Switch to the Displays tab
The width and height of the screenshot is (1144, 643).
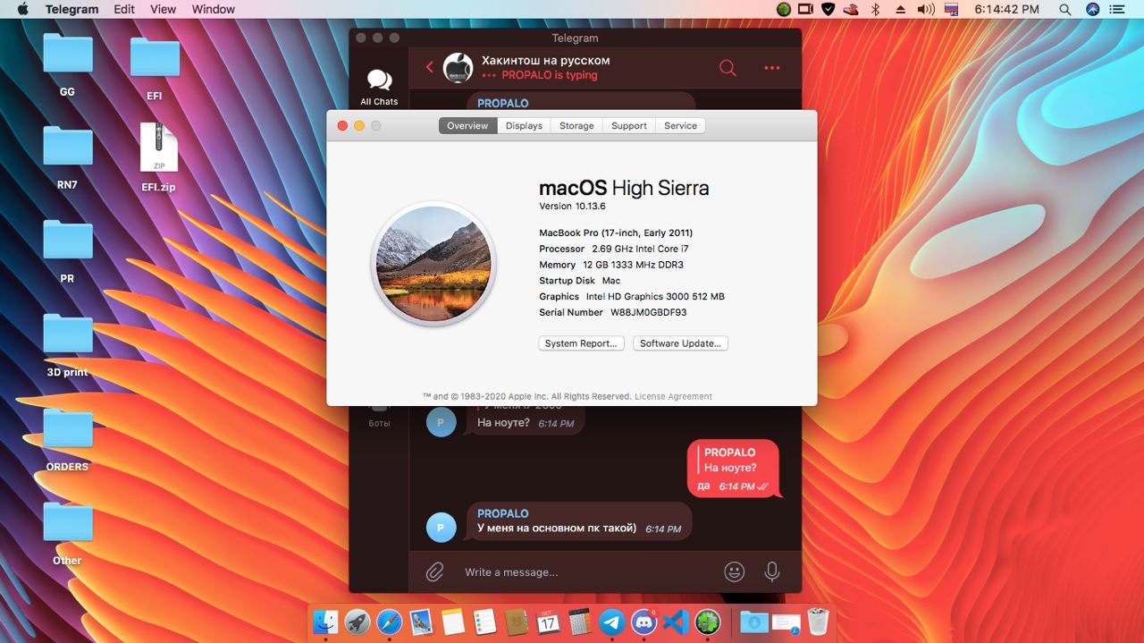click(x=524, y=126)
